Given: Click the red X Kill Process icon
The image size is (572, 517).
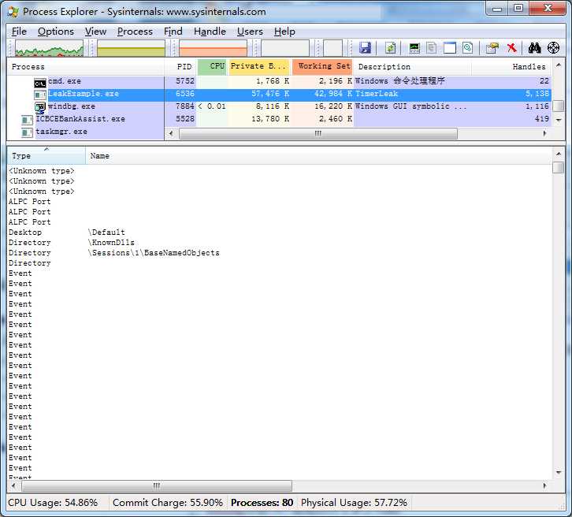Looking at the screenshot, I should click(512, 48).
